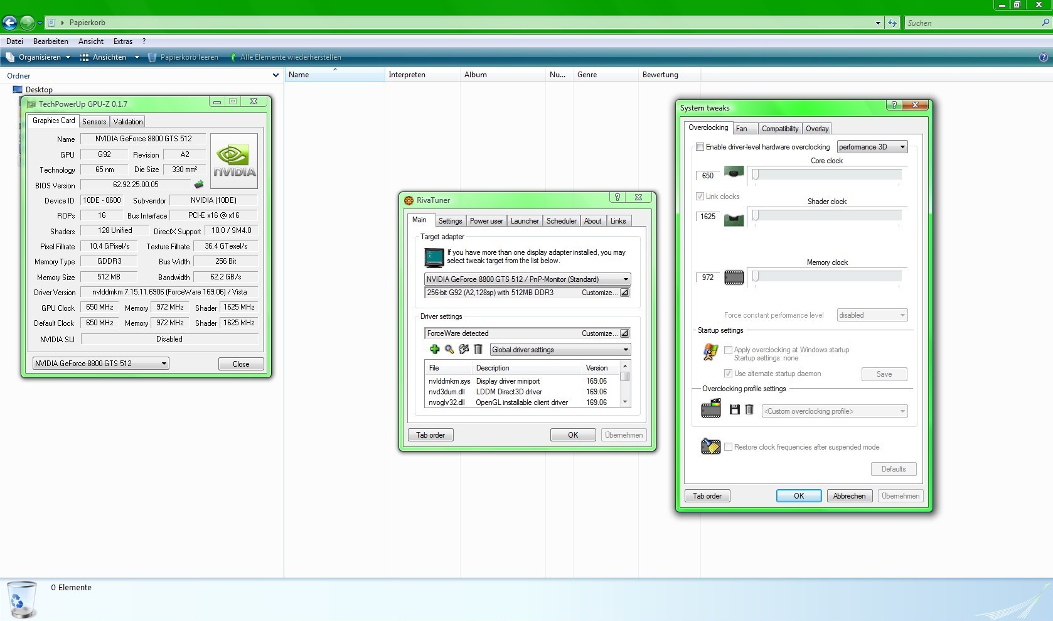Click the RivaTuner title bar gear icon
This screenshot has height=621, width=1053.
point(409,200)
